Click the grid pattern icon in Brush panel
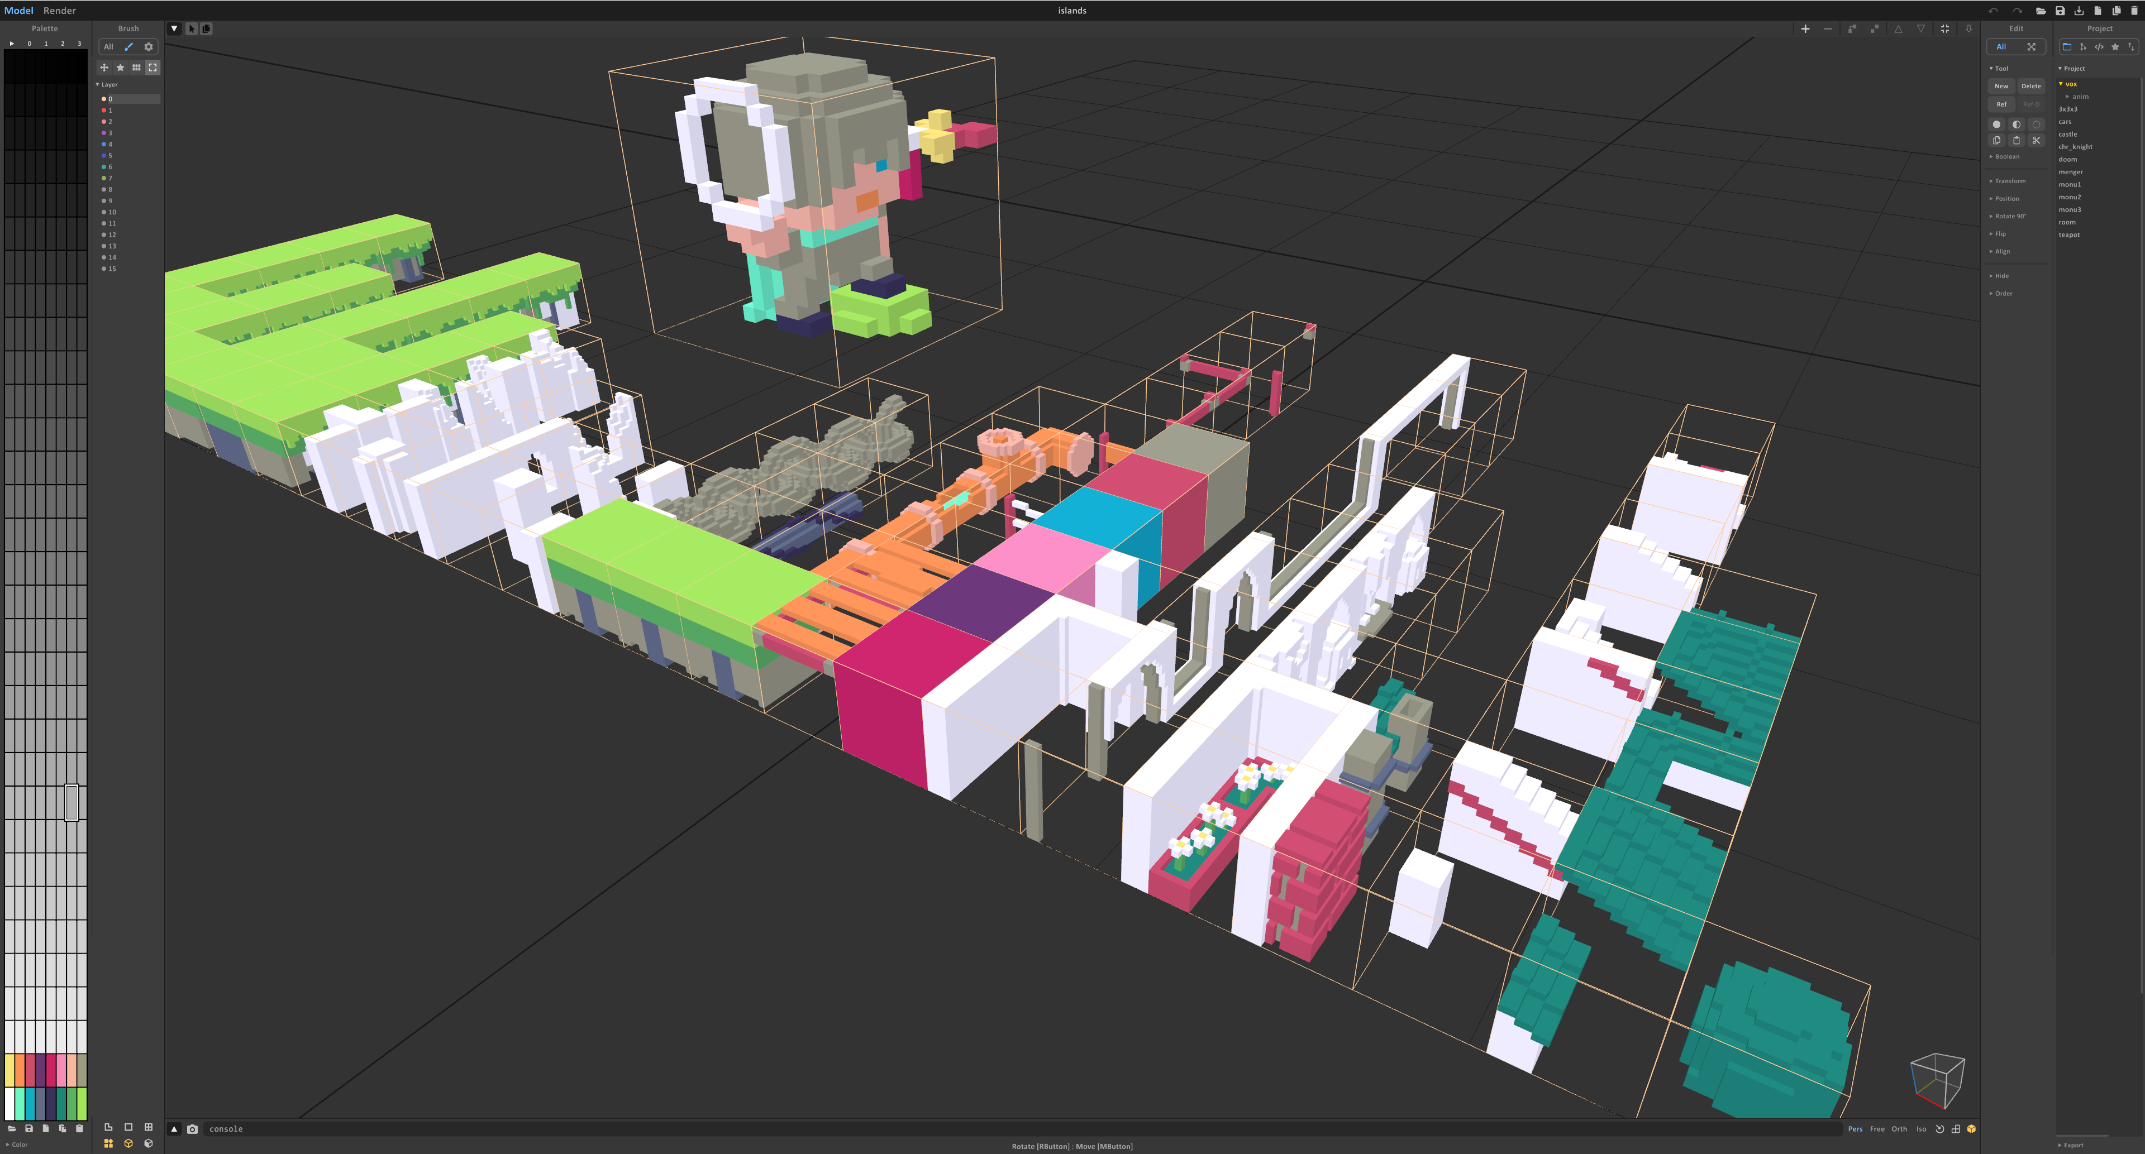Screen dimensions: 2145x1154 pyautogui.click(x=136, y=68)
